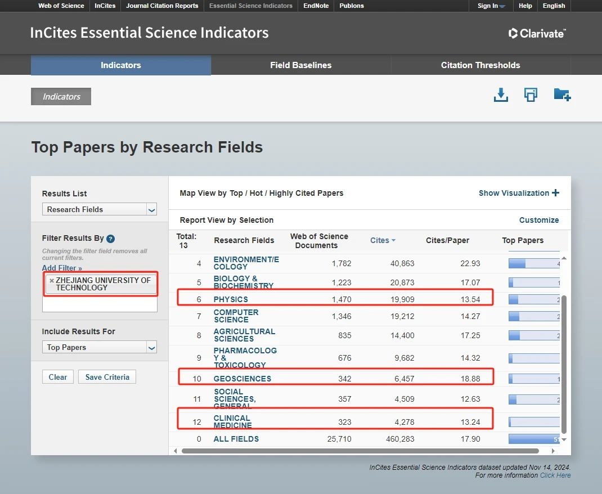Open Publons in top navigation

(351, 6)
